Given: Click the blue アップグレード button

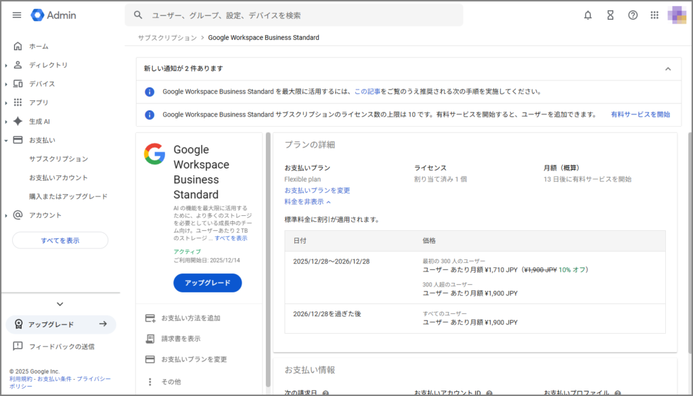Looking at the screenshot, I should coord(207,283).
